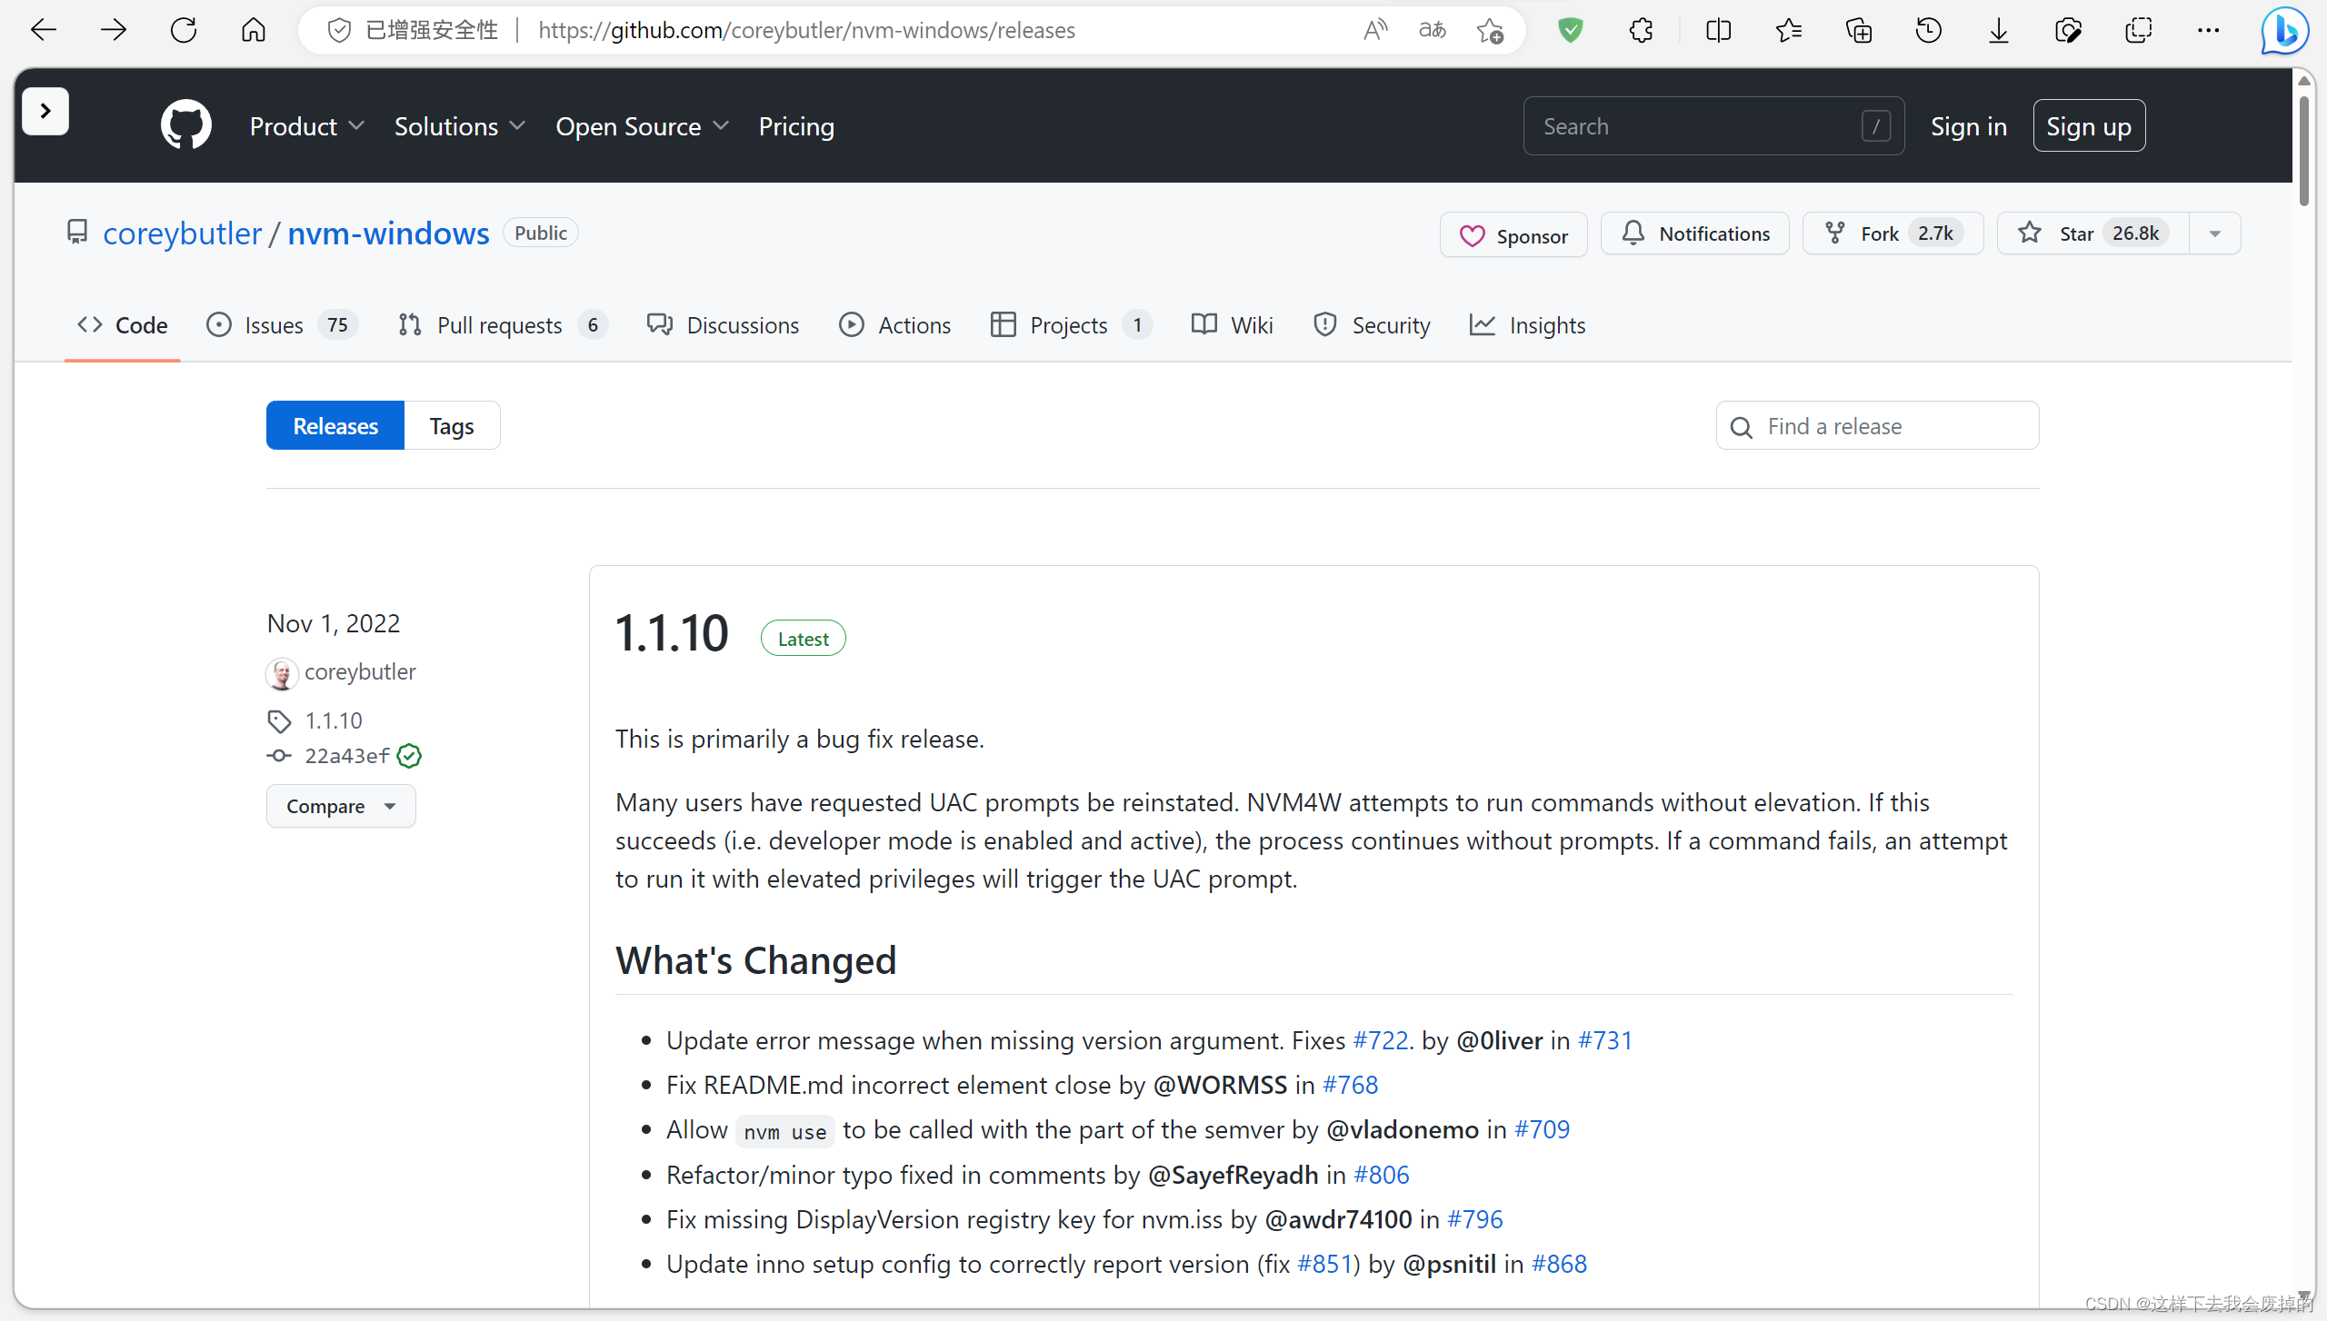The height and width of the screenshot is (1321, 2327).
Task: Click the browser forward arrow
Action: tap(113, 30)
